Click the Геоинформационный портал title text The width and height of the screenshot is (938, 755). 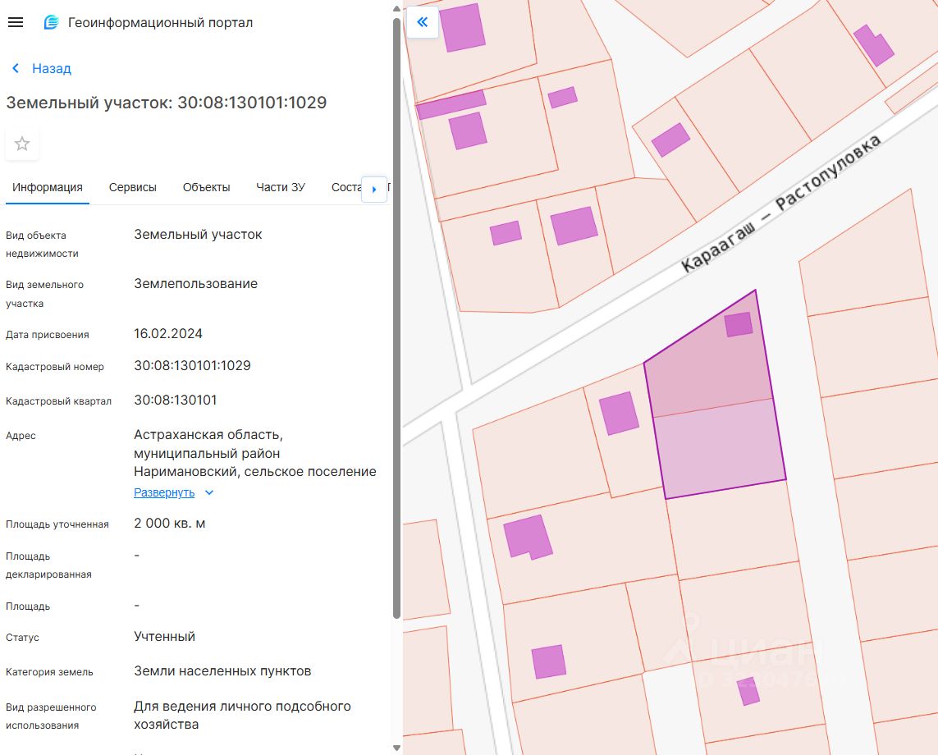(x=160, y=23)
